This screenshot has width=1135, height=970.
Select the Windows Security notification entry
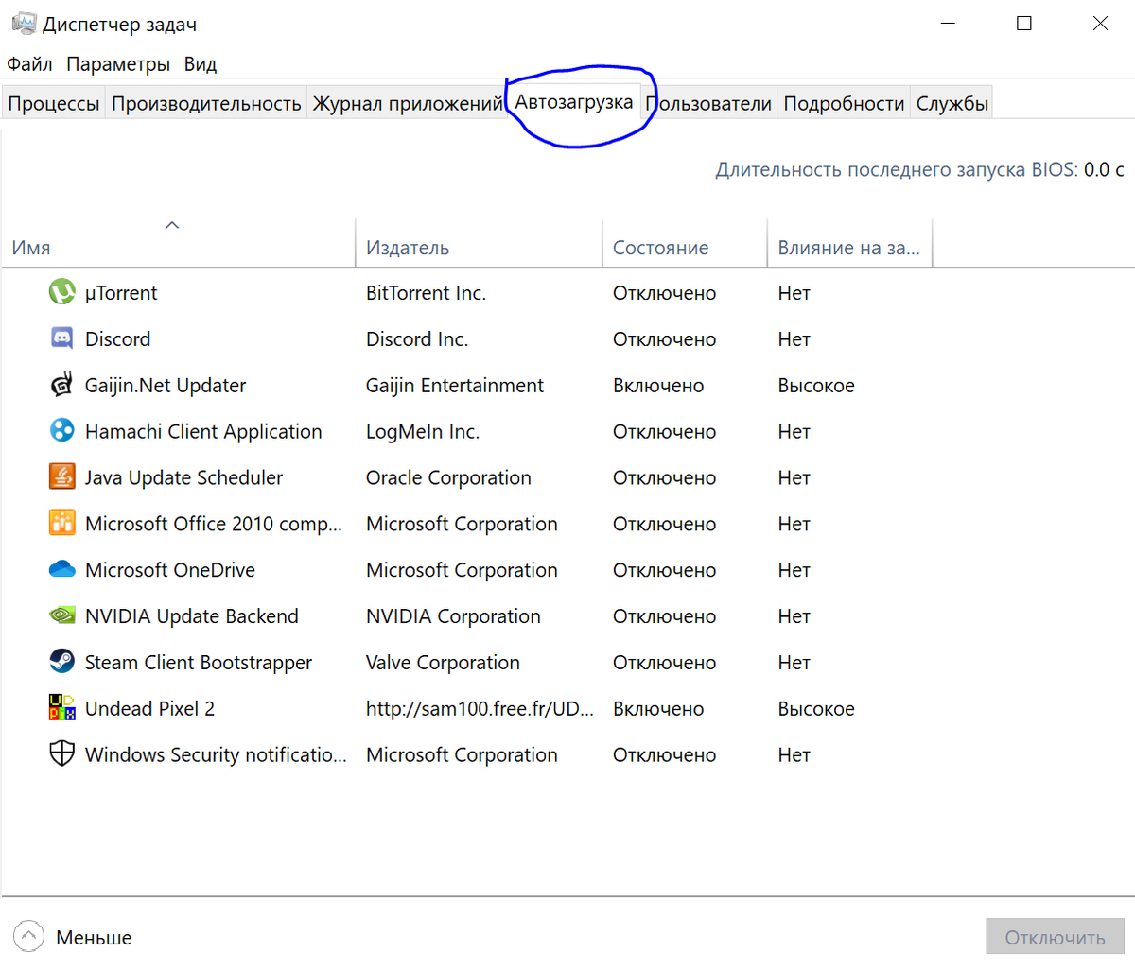pyautogui.click(x=216, y=754)
